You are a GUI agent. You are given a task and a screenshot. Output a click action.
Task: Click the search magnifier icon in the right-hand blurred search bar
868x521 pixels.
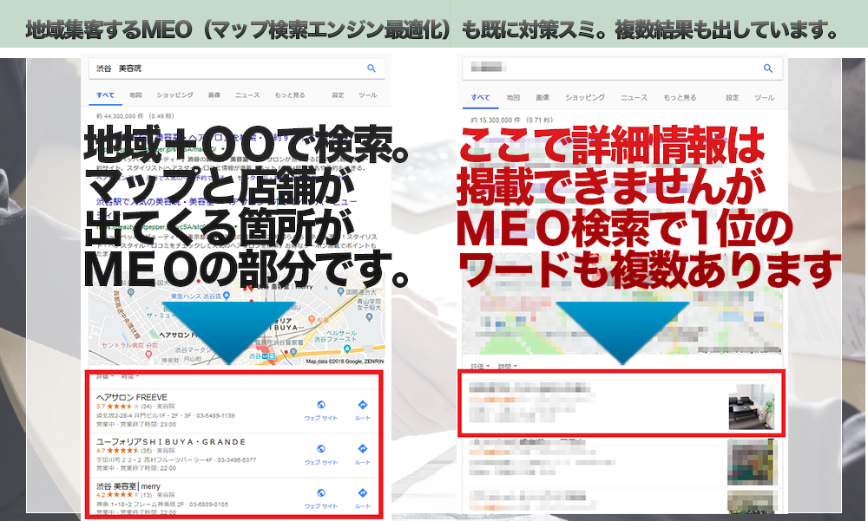click(767, 68)
